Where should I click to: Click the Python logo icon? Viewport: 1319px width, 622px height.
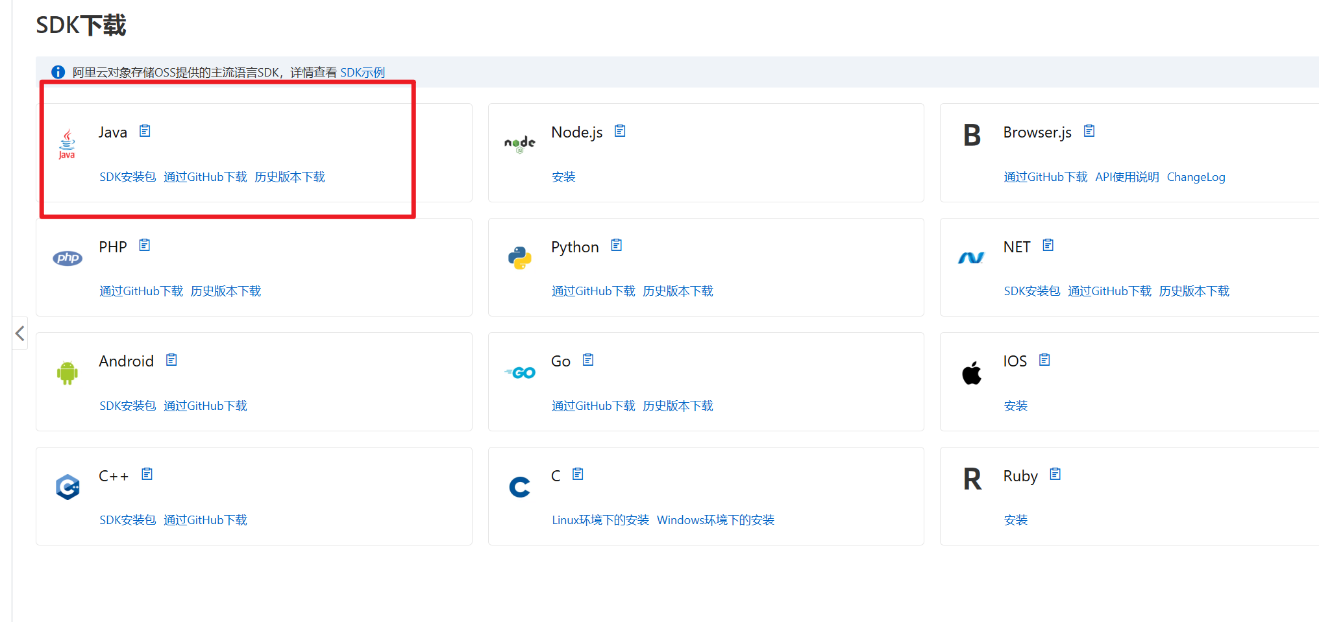tap(520, 258)
